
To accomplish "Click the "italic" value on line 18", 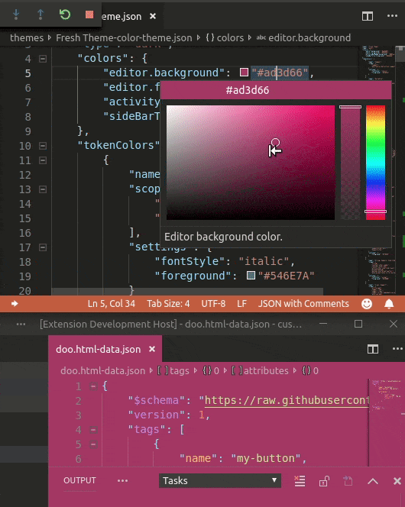I will tap(264, 261).
